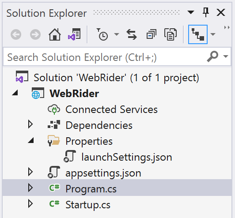Select Solution 'WebRider' root node
Screen dimensions: 235x218
tap(116, 78)
